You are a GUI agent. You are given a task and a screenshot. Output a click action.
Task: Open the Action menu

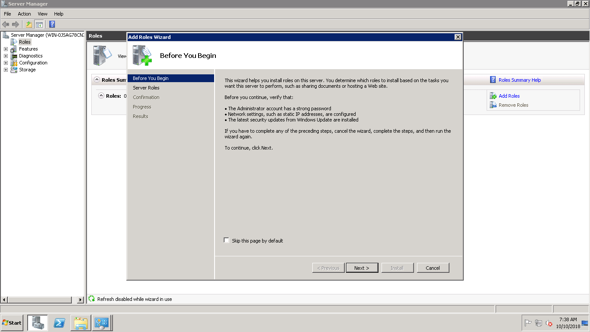pos(24,14)
